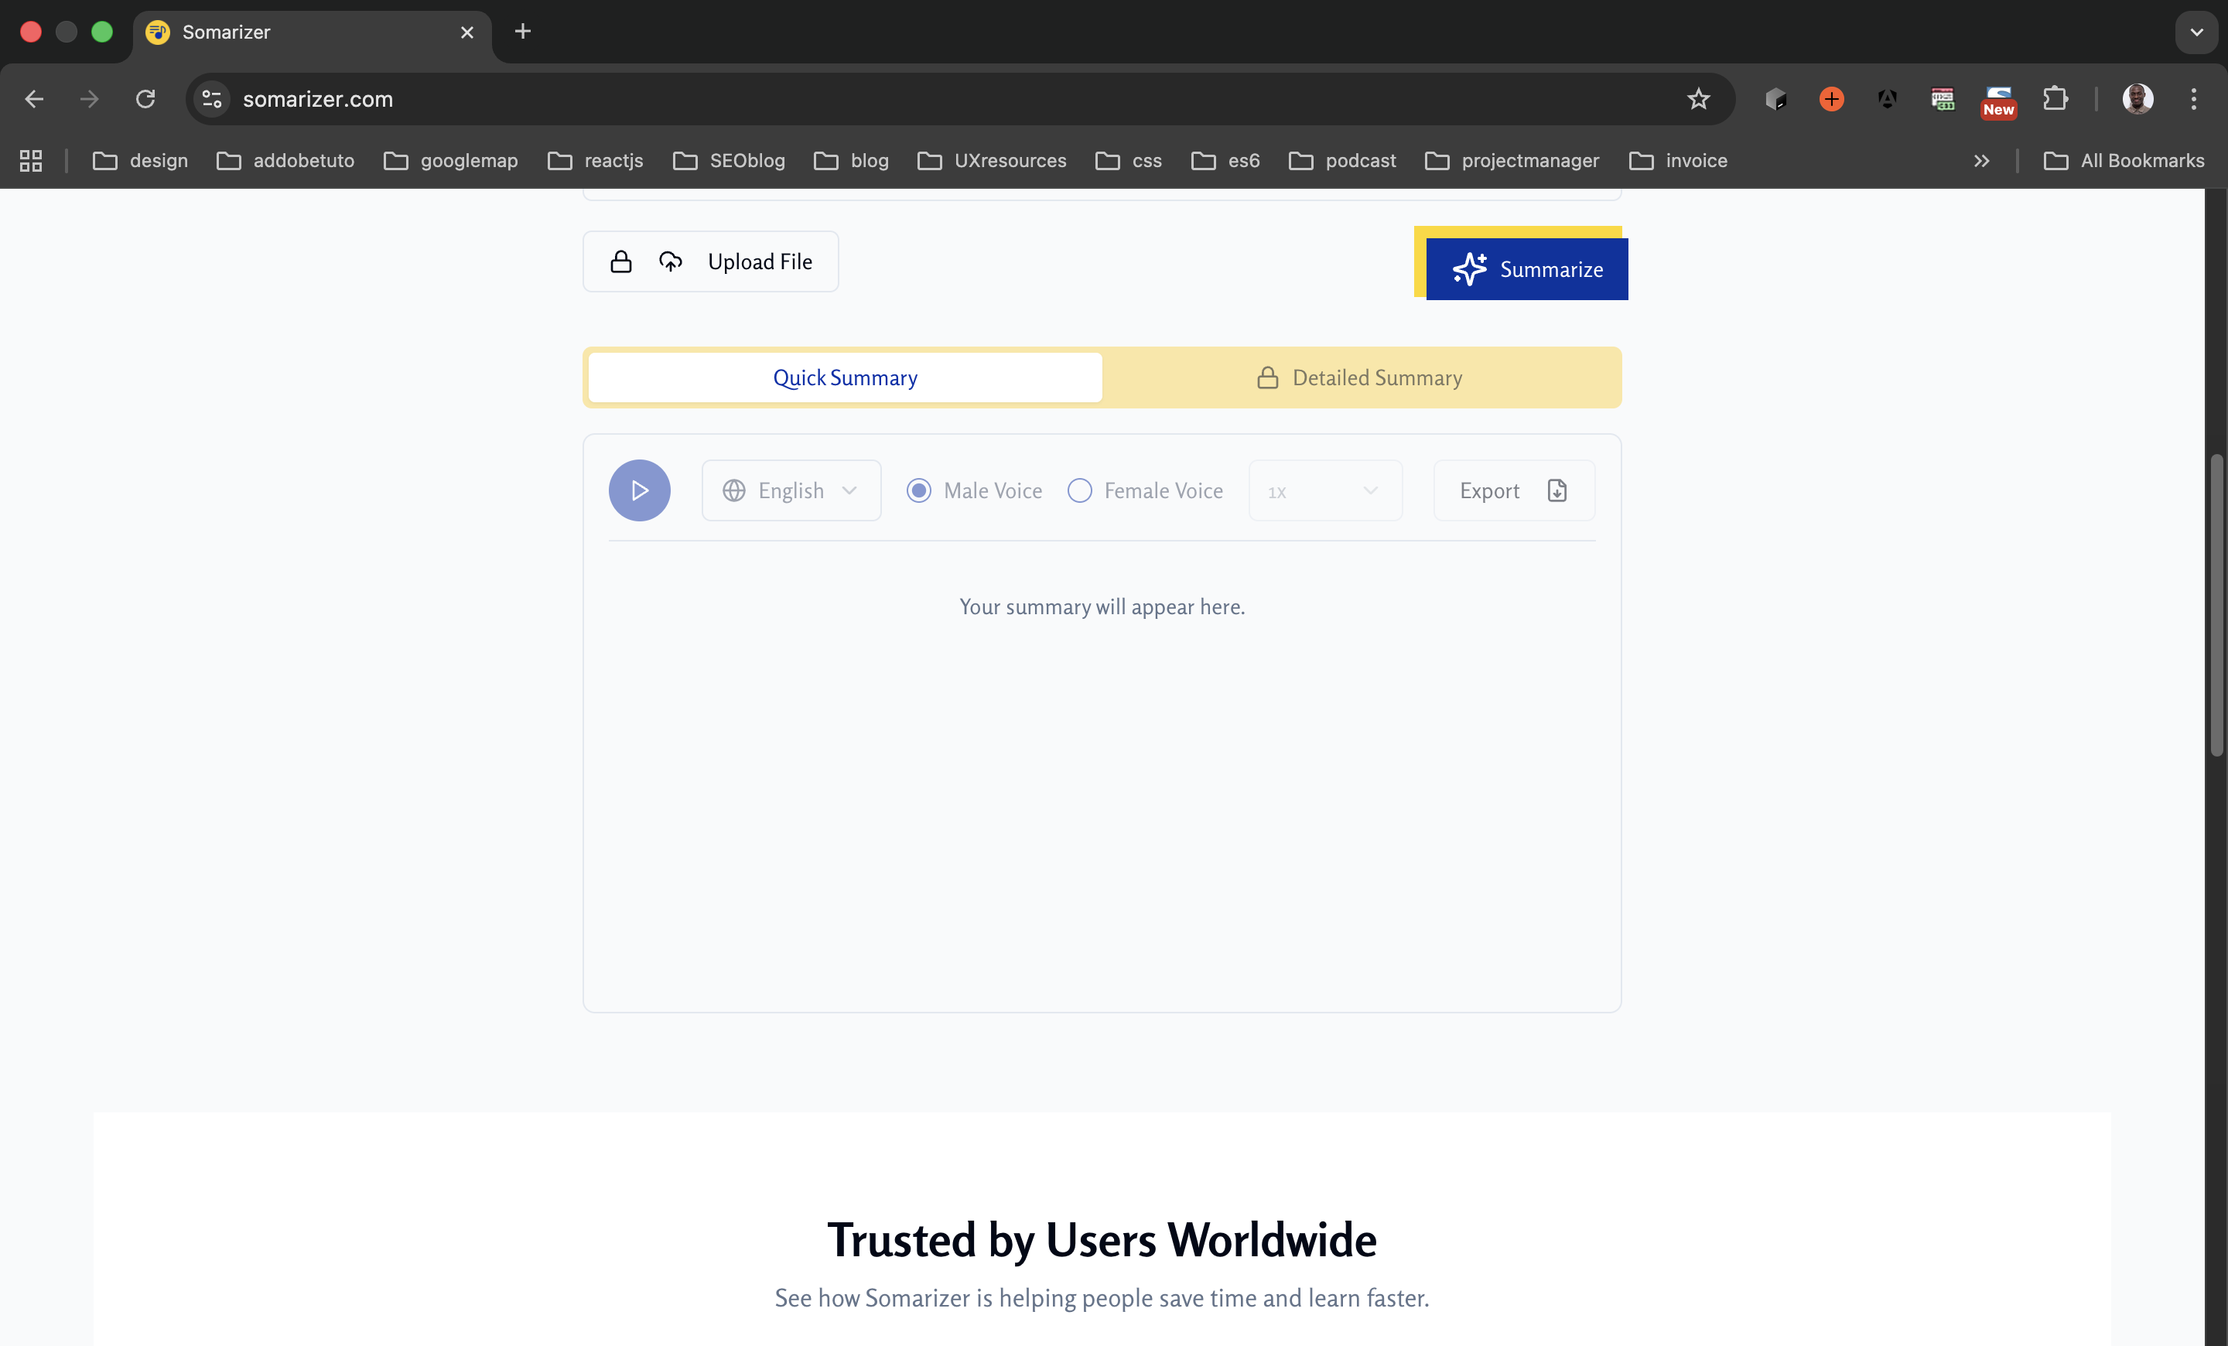
Task: Click the document download icon in Export button
Action: pyautogui.click(x=1557, y=490)
